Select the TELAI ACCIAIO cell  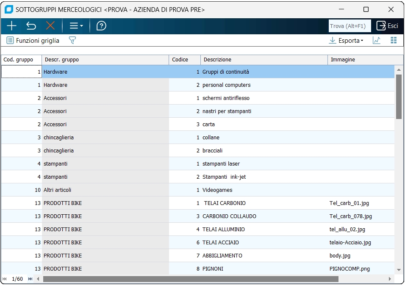coord(264,243)
